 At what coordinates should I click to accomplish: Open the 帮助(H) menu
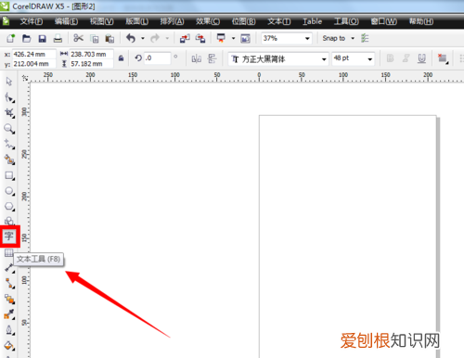point(421,21)
